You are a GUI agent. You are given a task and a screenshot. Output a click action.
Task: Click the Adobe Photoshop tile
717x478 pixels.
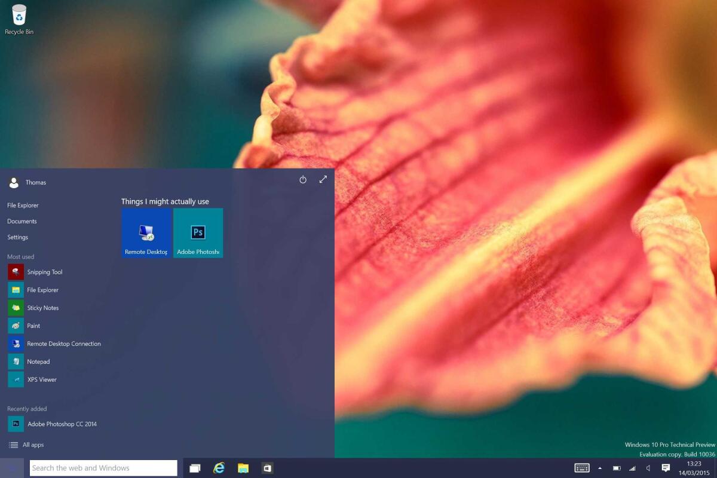pyautogui.click(x=198, y=233)
